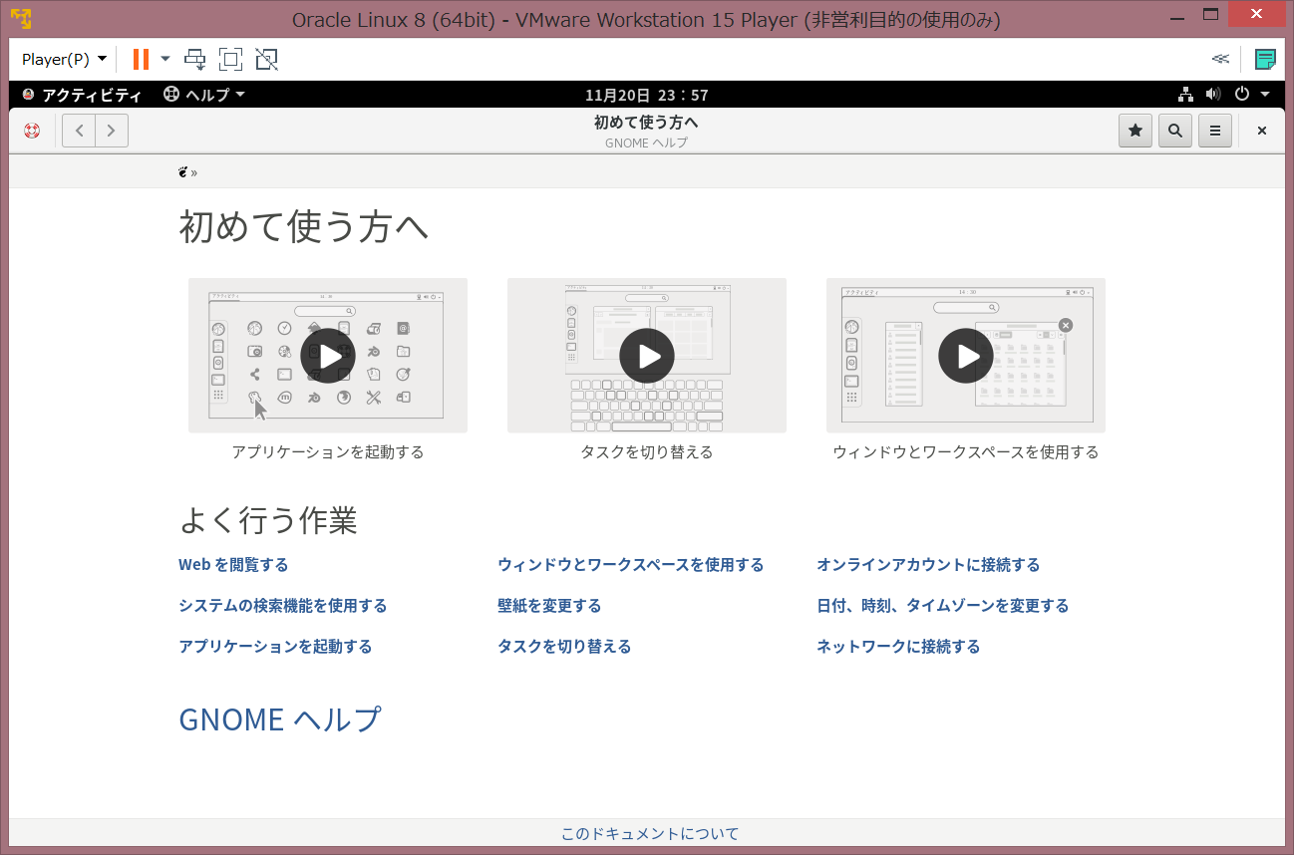Screen dimensions: 1294x855
Task: Play the ウィンドウとワークスペースを使用する video
Action: pos(966,356)
